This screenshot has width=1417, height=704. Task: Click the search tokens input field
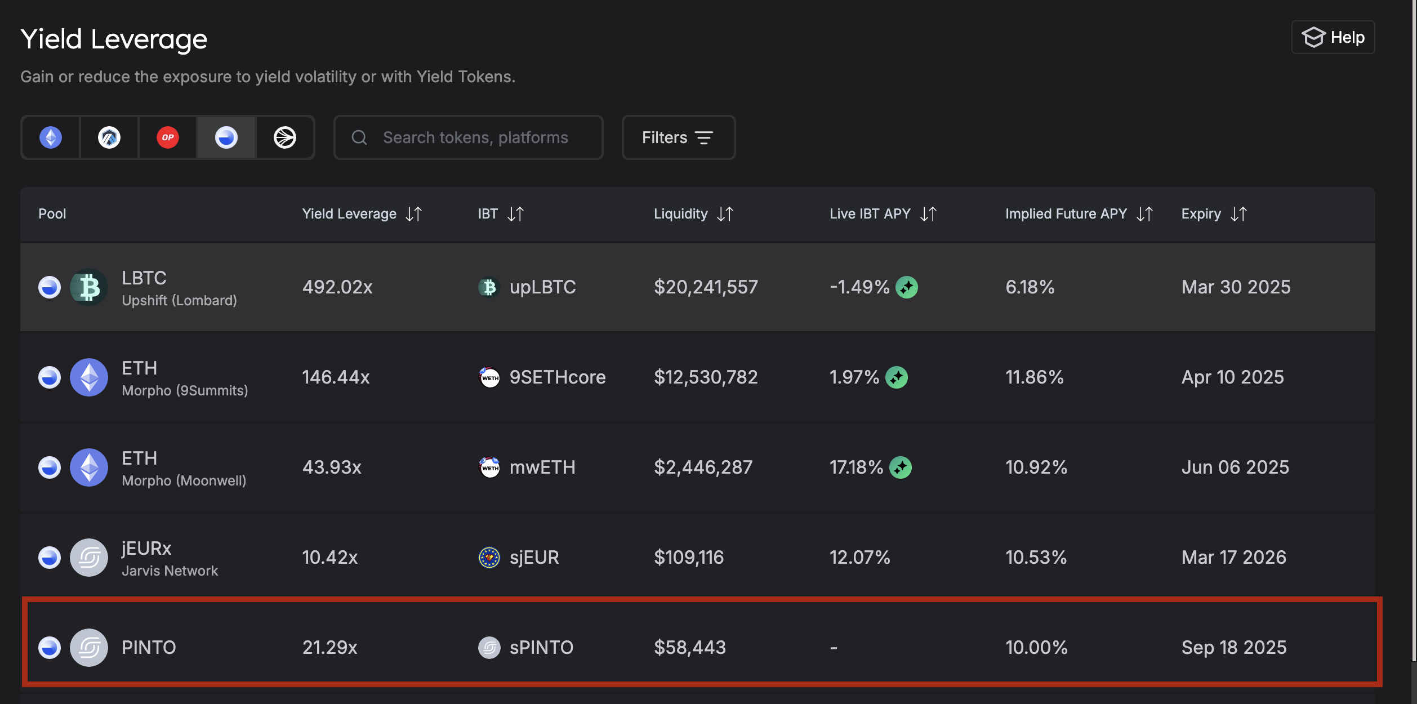point(475,137)
